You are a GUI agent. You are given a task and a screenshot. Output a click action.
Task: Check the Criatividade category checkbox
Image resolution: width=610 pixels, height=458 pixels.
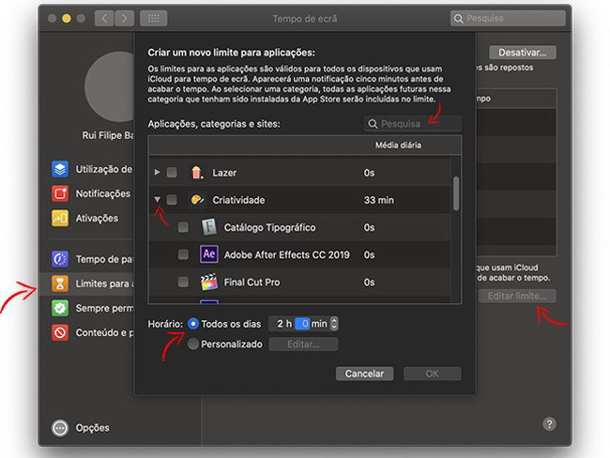click(x=172, y=200)
